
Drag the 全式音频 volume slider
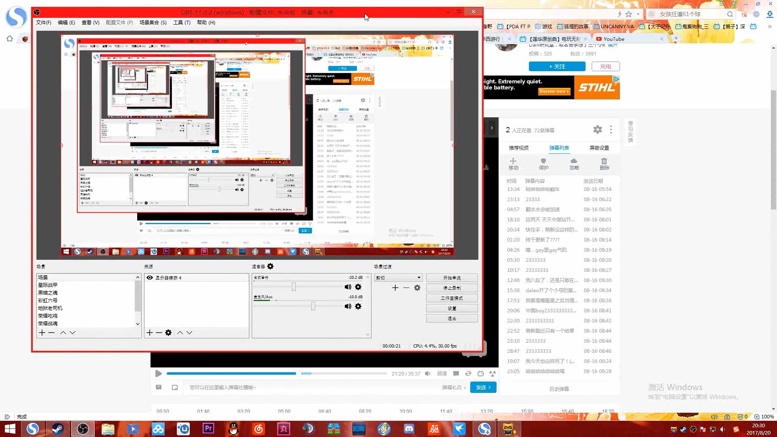(x=294, y=287)
